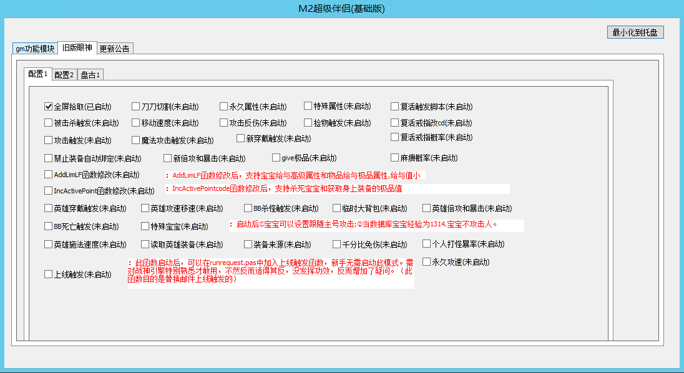Tick 英雄倍攻和暴击 checkbox
Screen dimensions: 684x373
click(x=427, y=208)
